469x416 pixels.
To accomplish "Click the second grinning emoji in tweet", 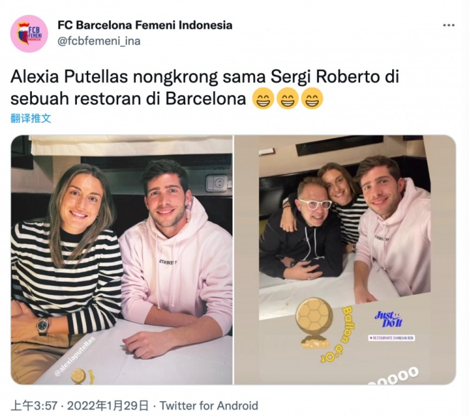I will 288,99.
